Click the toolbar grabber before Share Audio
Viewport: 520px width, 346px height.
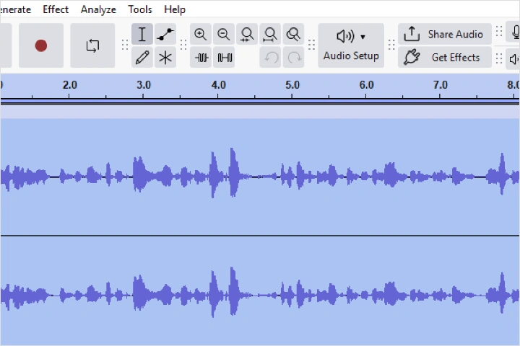click(x=391, y=45)
